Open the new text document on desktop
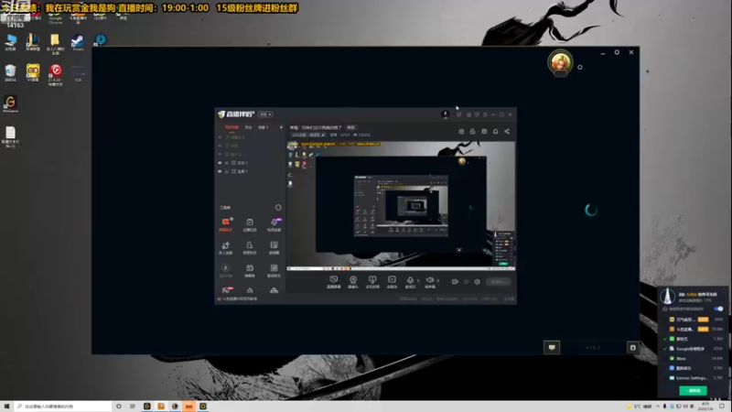The width and height of the screenshot is (732, 412). click(x=10, y=136)
